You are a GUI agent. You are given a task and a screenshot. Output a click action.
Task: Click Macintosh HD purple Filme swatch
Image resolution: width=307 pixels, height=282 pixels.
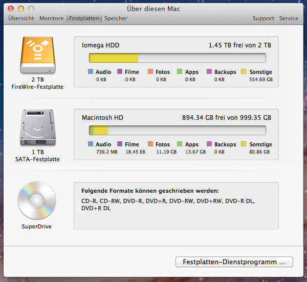tap(120, 144)
